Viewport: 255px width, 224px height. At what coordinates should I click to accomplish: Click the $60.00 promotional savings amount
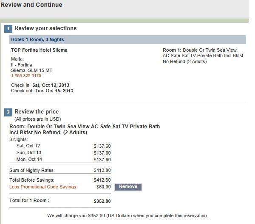[103, 187]
